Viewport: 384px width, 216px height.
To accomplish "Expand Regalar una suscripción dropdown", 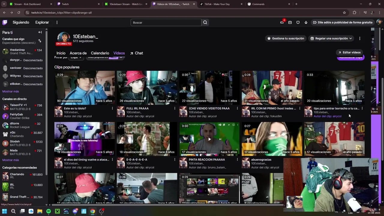I will coord(331,38).
